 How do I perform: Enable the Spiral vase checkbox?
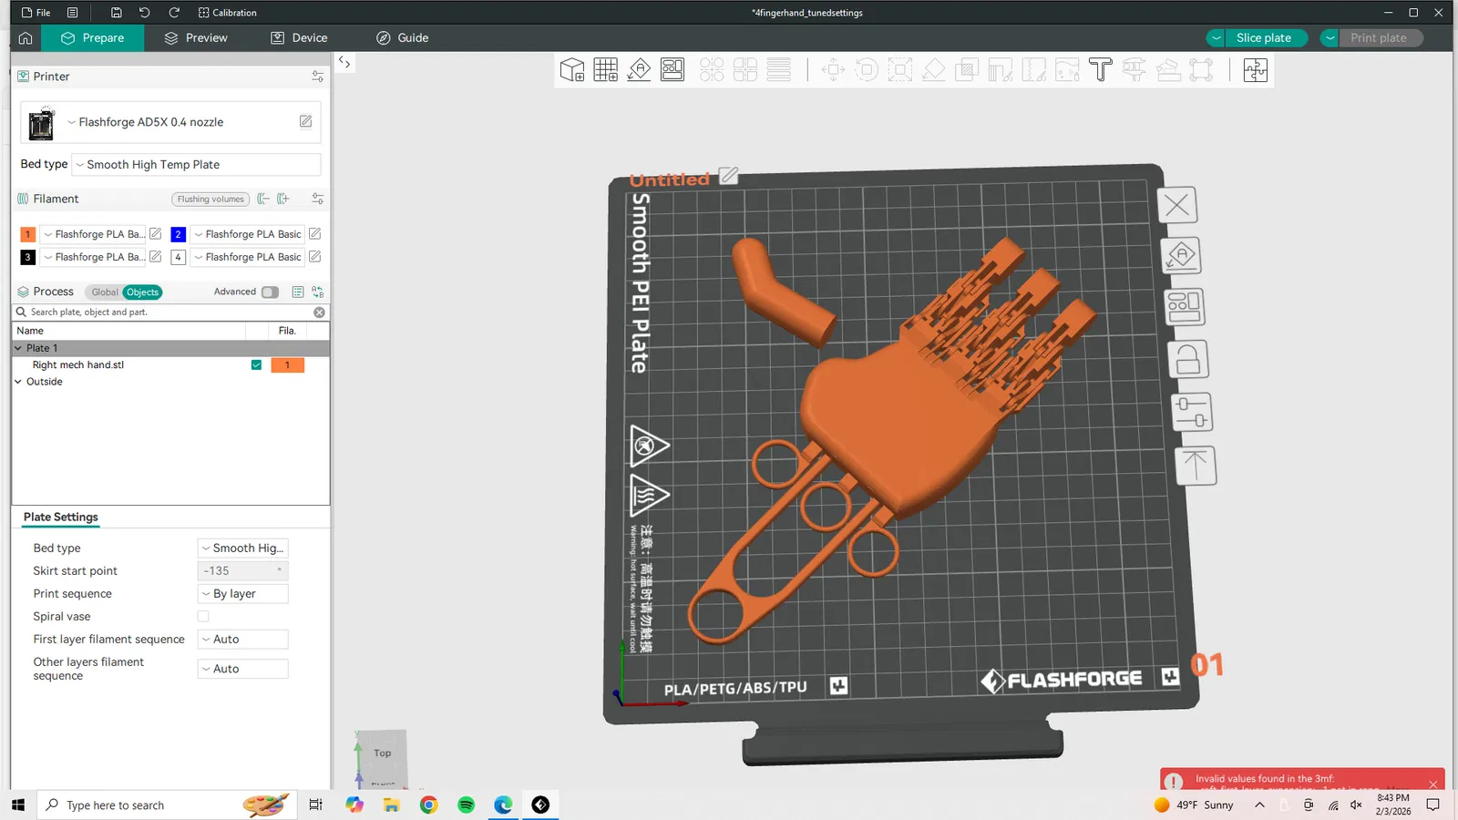(x=203, y=617)
